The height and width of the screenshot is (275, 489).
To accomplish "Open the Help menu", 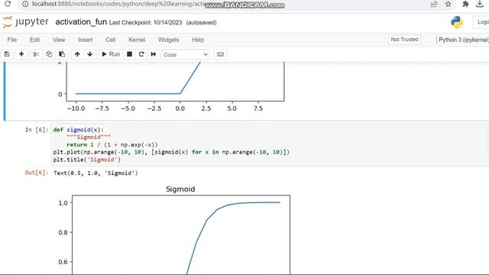I will pyautogui.click(x=198, y=40).
